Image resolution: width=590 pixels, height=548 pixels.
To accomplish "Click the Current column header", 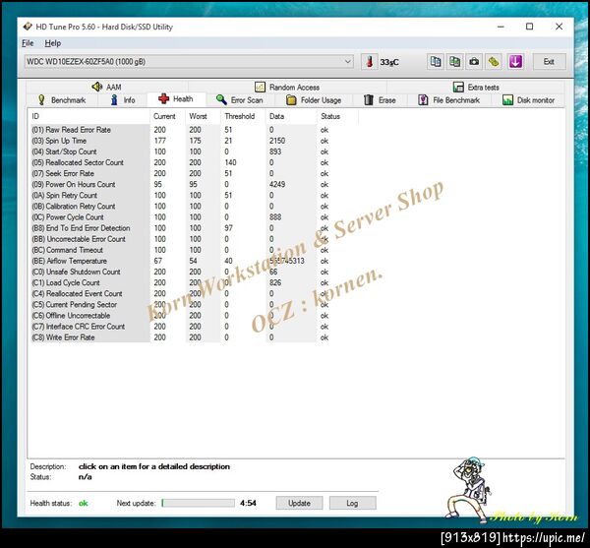I will coord(167,116).
